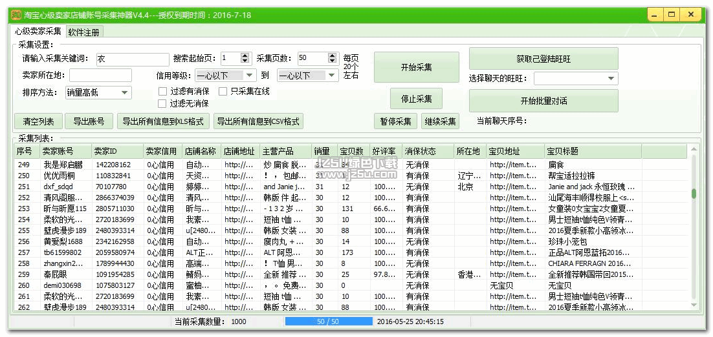Click 消保状态 column header
Image resolution: width=713 pixels, height=337 pixels.
coord(428,152)
